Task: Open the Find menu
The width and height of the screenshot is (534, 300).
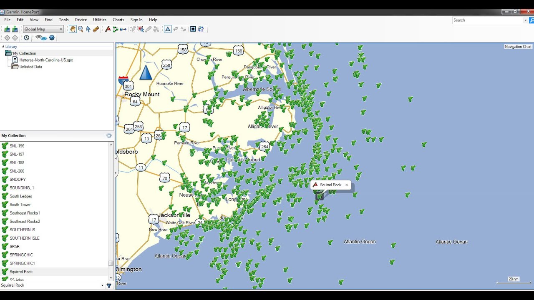Action: pyautogui.click(x=48, y=20)
